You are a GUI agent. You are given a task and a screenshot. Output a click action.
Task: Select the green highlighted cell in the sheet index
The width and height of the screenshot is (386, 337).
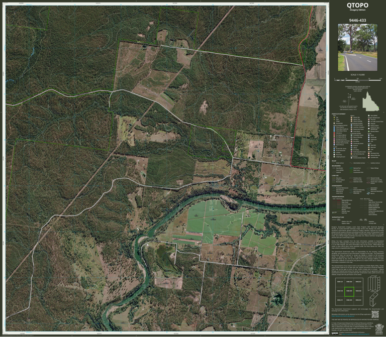pos(349,291)
